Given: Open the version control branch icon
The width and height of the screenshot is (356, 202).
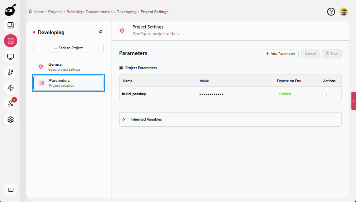Looking at the screenshot, I should 10,72.
